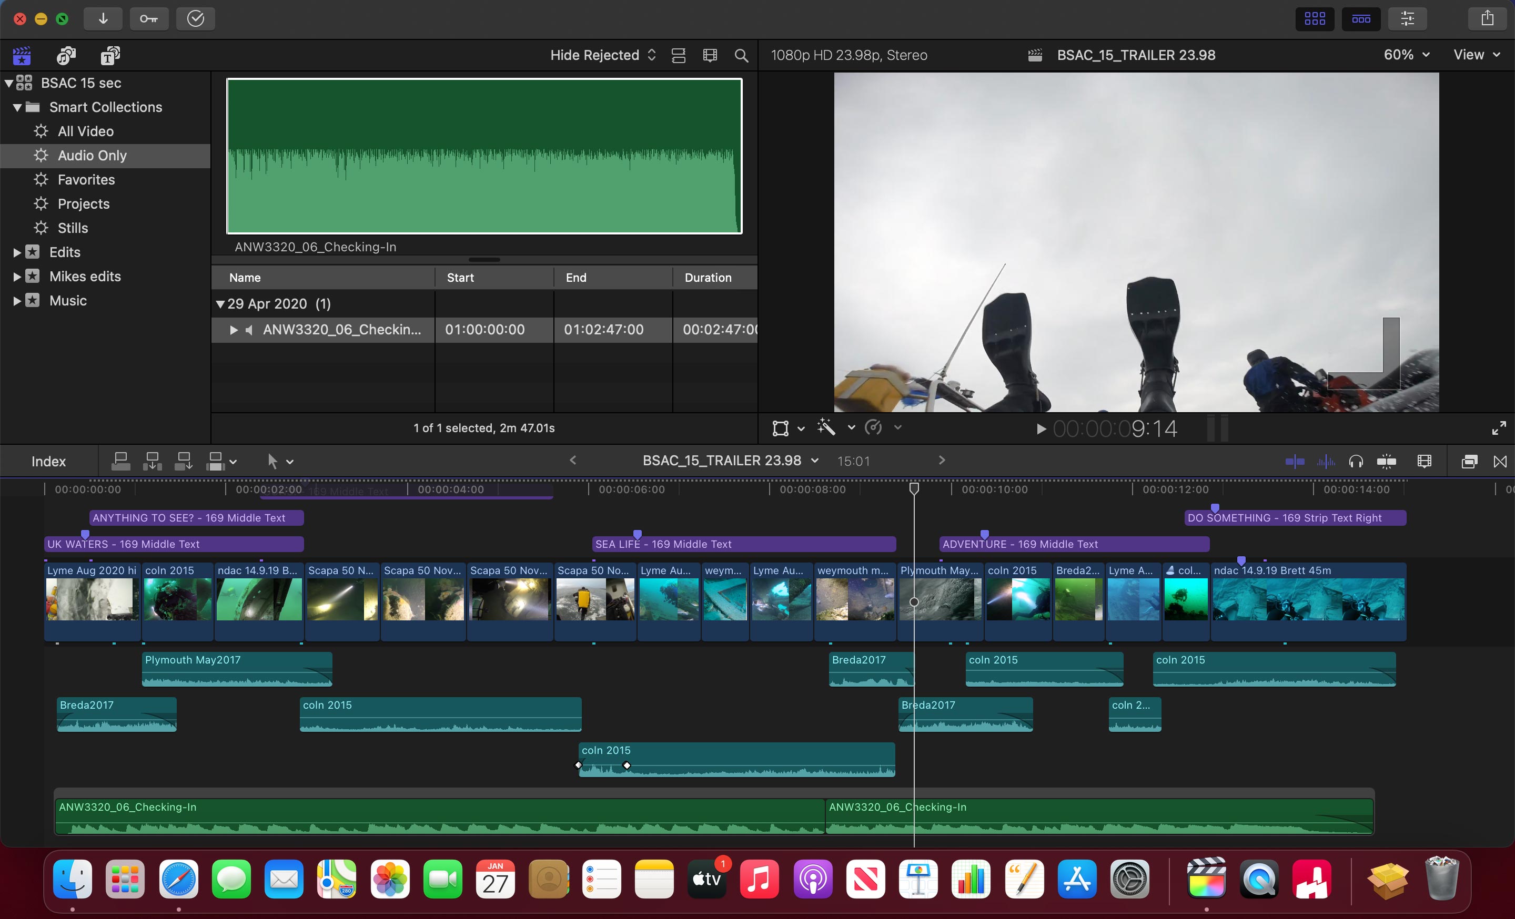Click the audio waveform thumbnail in browser
The width and height of the screenshot is (1515, 919).
[x=484, y=156]
